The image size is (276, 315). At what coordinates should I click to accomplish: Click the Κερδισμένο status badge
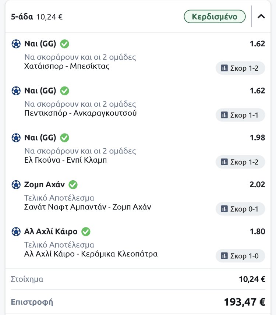click(x=215, y=17)
